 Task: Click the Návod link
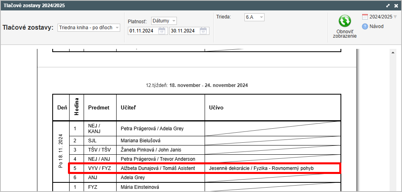376,26
